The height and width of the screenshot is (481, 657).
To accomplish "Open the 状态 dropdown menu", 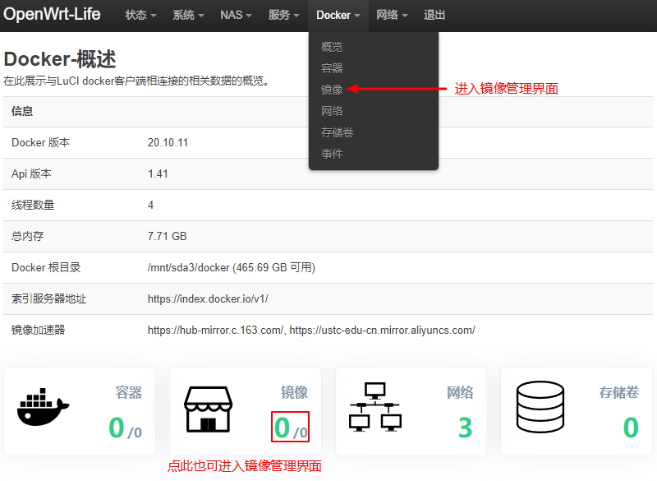I will (140, 15).
